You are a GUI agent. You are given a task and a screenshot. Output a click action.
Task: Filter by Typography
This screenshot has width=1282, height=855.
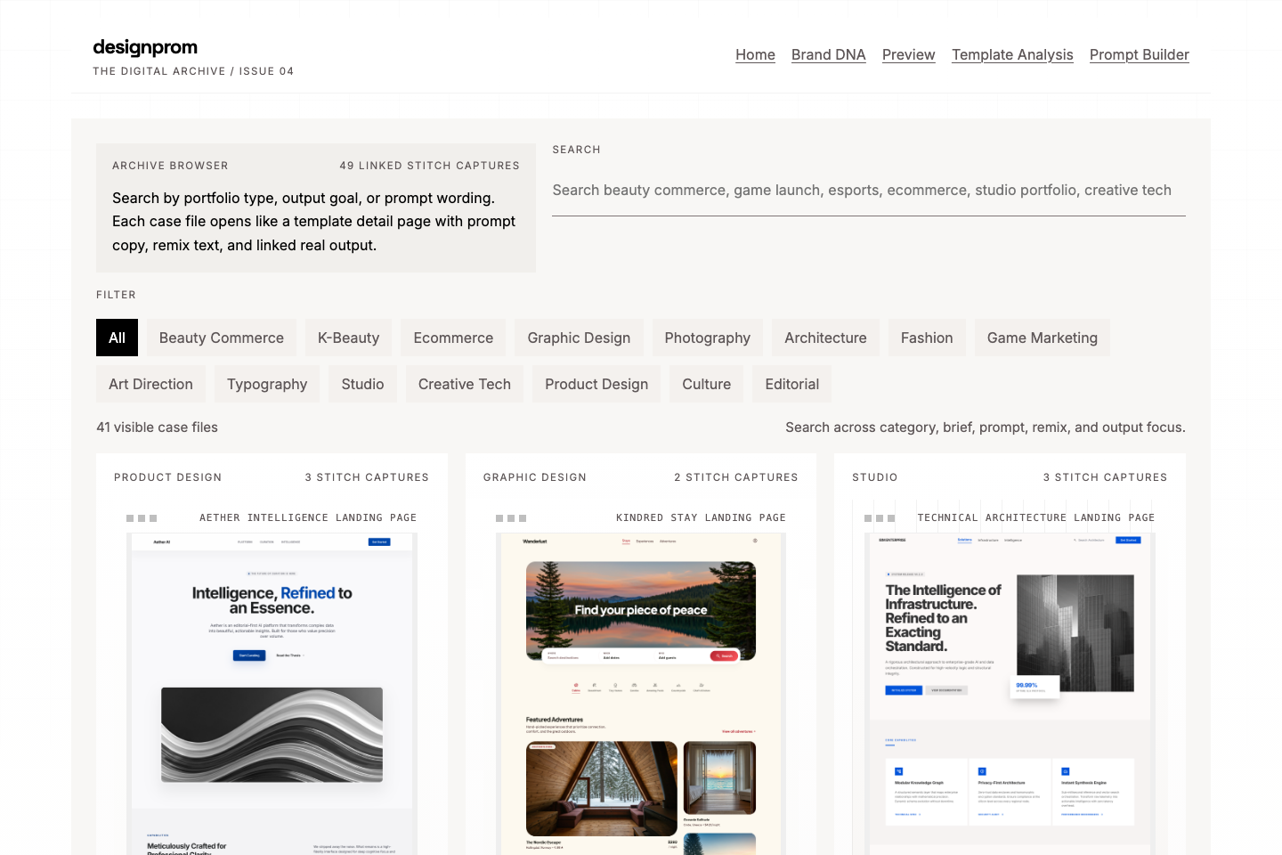click(x=267, y=384)
